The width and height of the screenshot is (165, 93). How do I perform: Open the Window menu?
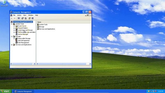[31, 15]
